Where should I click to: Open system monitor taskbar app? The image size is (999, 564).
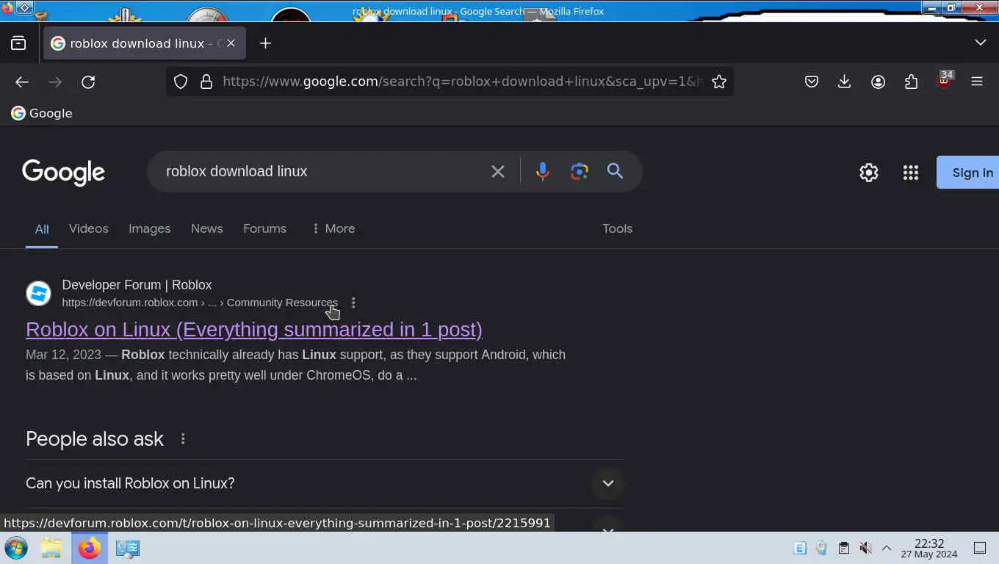click(128, 548)
